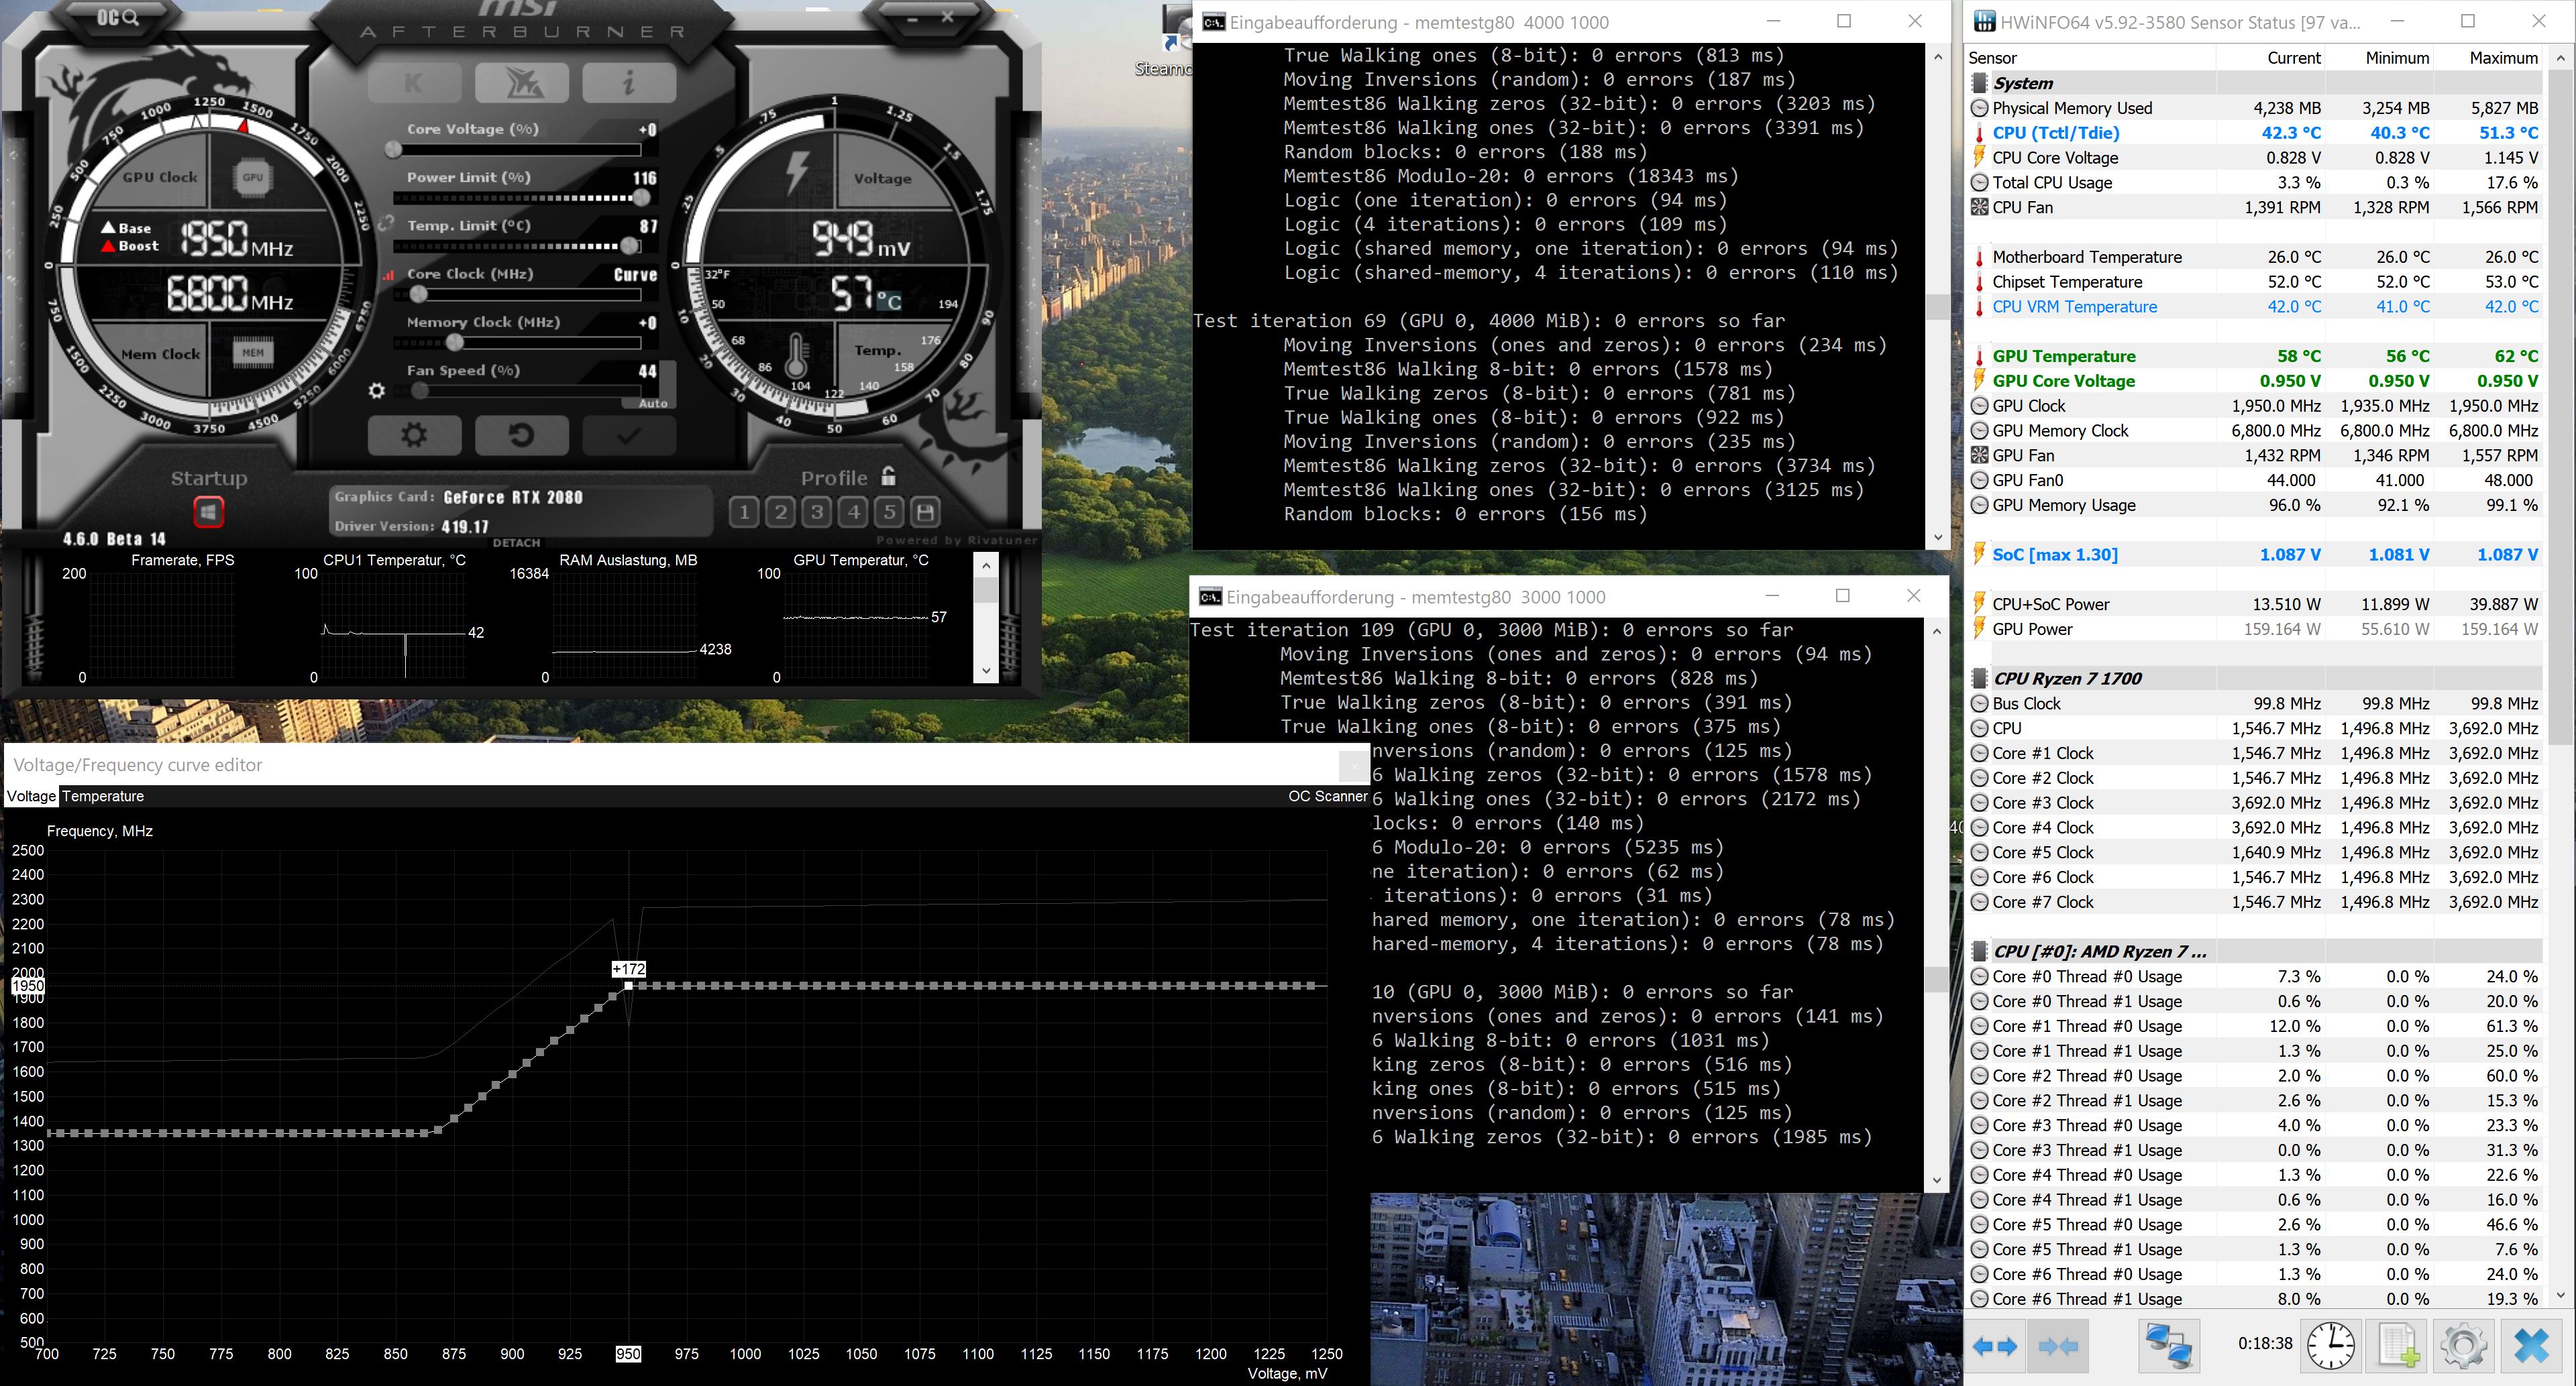The width and height of the screenshot is (2576, 1386).
Task: Click the Minimum column header in HWiNFO
Action: [x=2378, y=58]
